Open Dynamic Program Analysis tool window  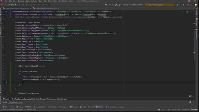(x=115, y=107)
